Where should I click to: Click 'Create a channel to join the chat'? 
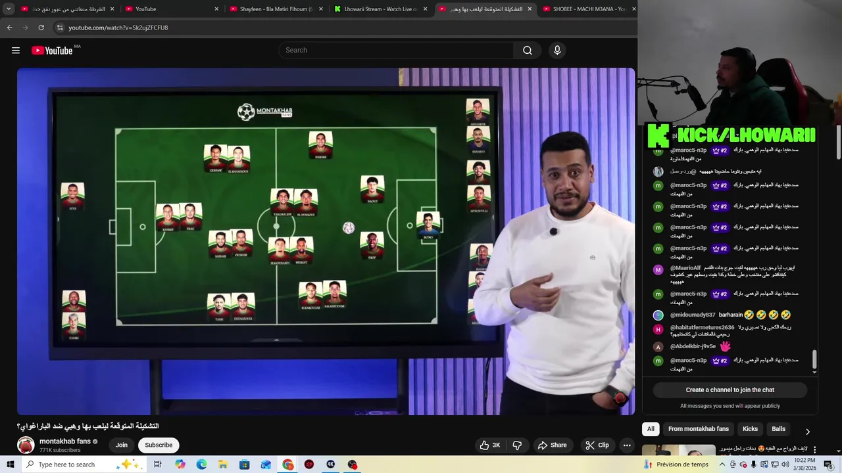pyautogui.click(x=730, y=390)
